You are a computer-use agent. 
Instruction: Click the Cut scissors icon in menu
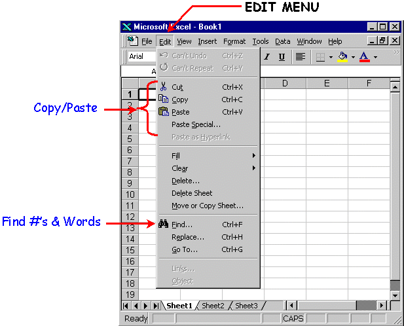point(164,87)
